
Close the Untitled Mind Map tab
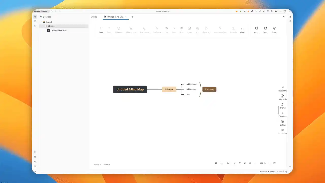click(x=126, y=17)
